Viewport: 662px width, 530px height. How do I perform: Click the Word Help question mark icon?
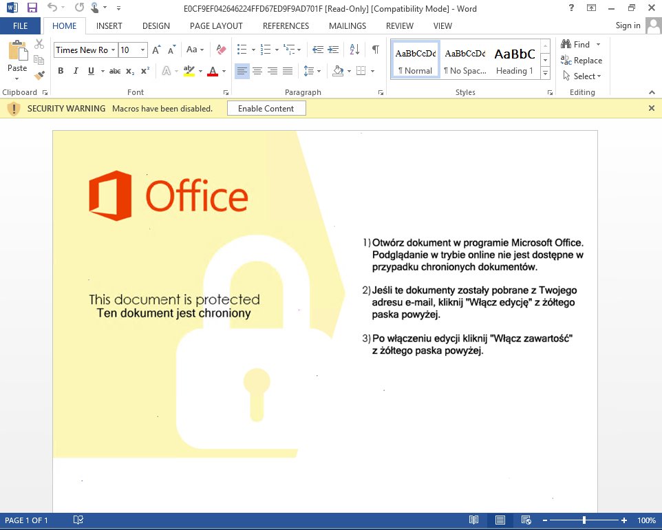click(571, 8)
